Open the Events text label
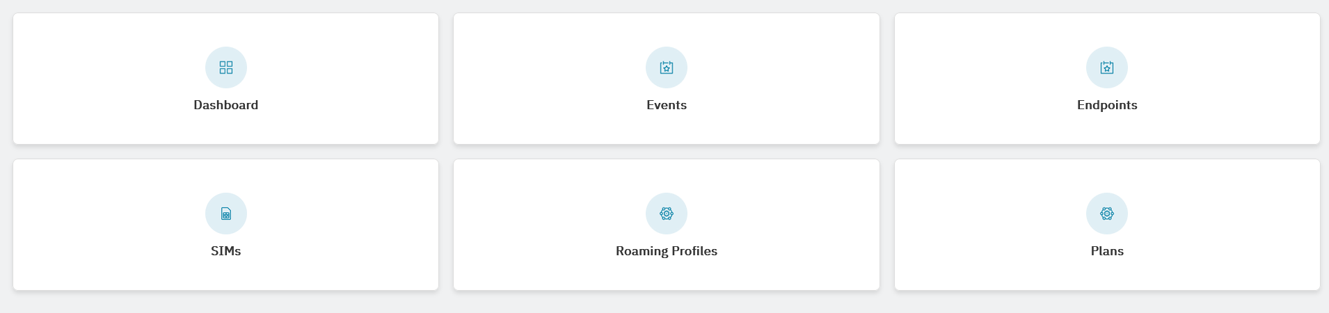 coord(667,105)
